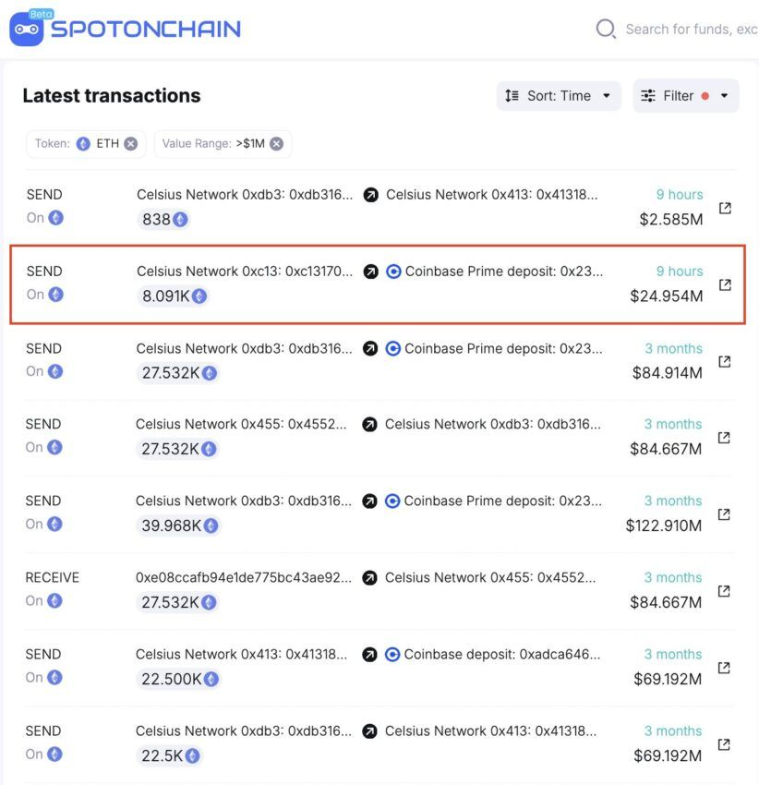Click sender address 0xe08ccafb94e1de775bc43ae92
This screenshot has width=759, height=785.
(244, 577)
